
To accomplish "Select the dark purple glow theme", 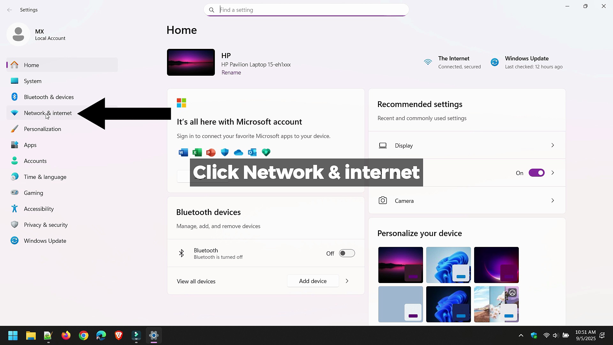I will [x=496, y=265].
